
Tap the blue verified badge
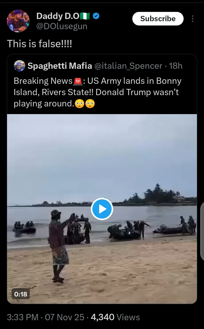(96, 16)
